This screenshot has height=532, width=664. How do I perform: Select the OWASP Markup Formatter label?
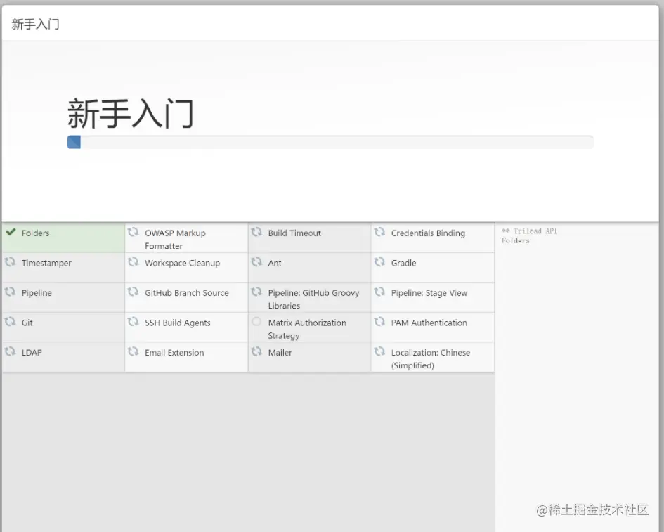(175, 240)
